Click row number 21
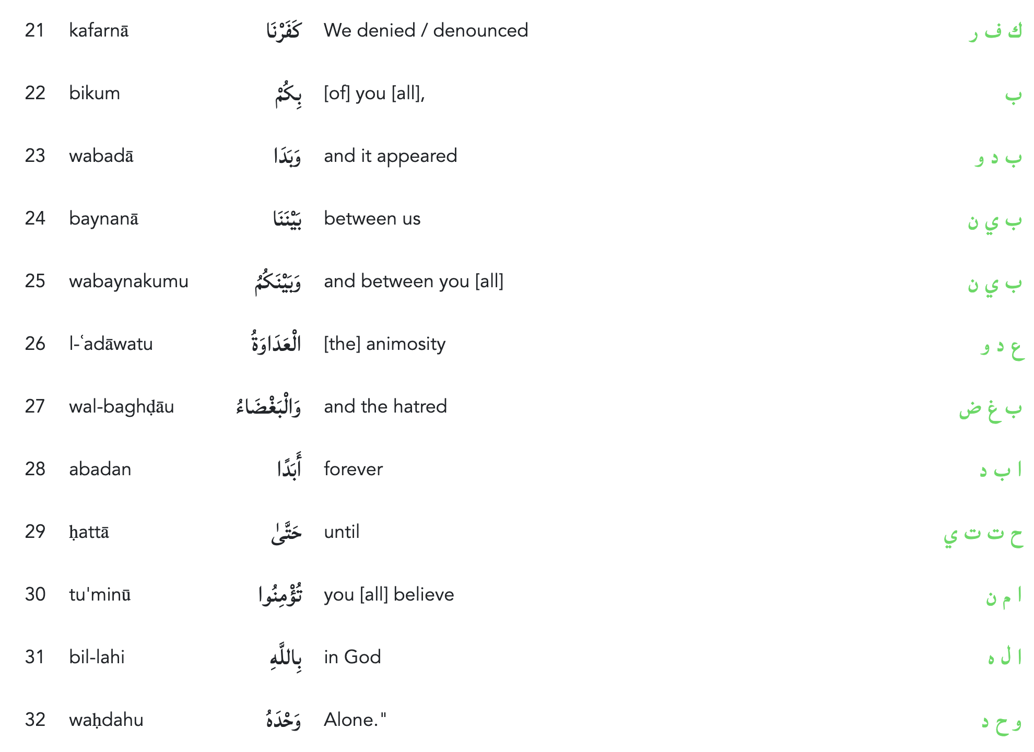This screenshot has width=1034, height=752. (x=34, y=31)
